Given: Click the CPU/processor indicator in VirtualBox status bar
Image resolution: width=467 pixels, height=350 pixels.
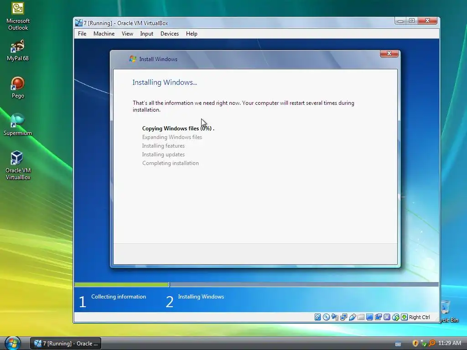Looking at the screenshot, I should pyautogui.click(x=387, y=317).
